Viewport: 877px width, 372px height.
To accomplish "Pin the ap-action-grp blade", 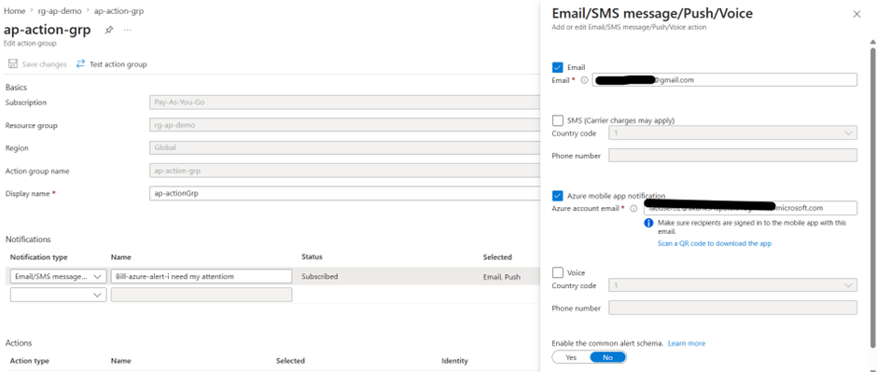I will [x=108, y=30].
